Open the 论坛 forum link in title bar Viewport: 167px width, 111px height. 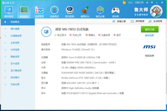coord(130,2)
